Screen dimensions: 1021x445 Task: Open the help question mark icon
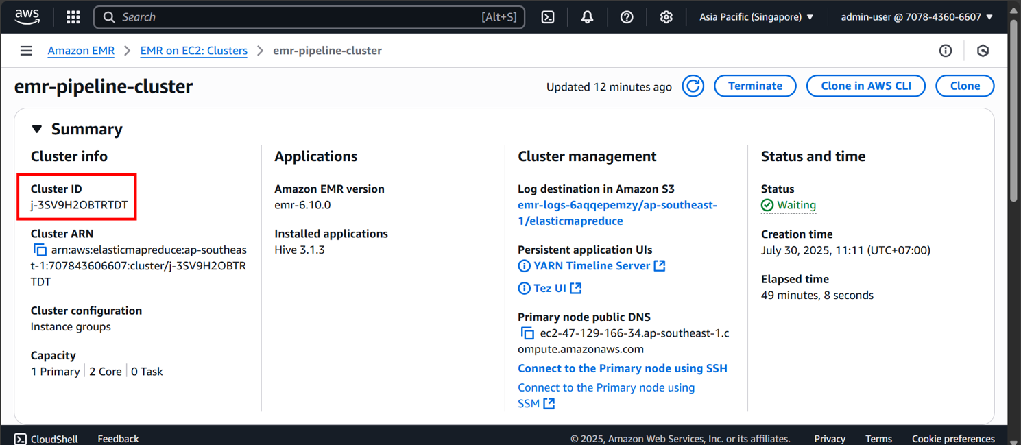(x=627, y=17)
